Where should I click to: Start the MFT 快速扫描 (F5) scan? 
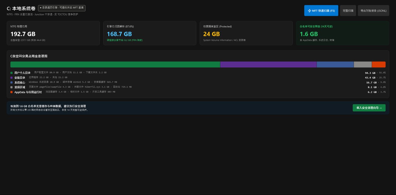[321, 11]
